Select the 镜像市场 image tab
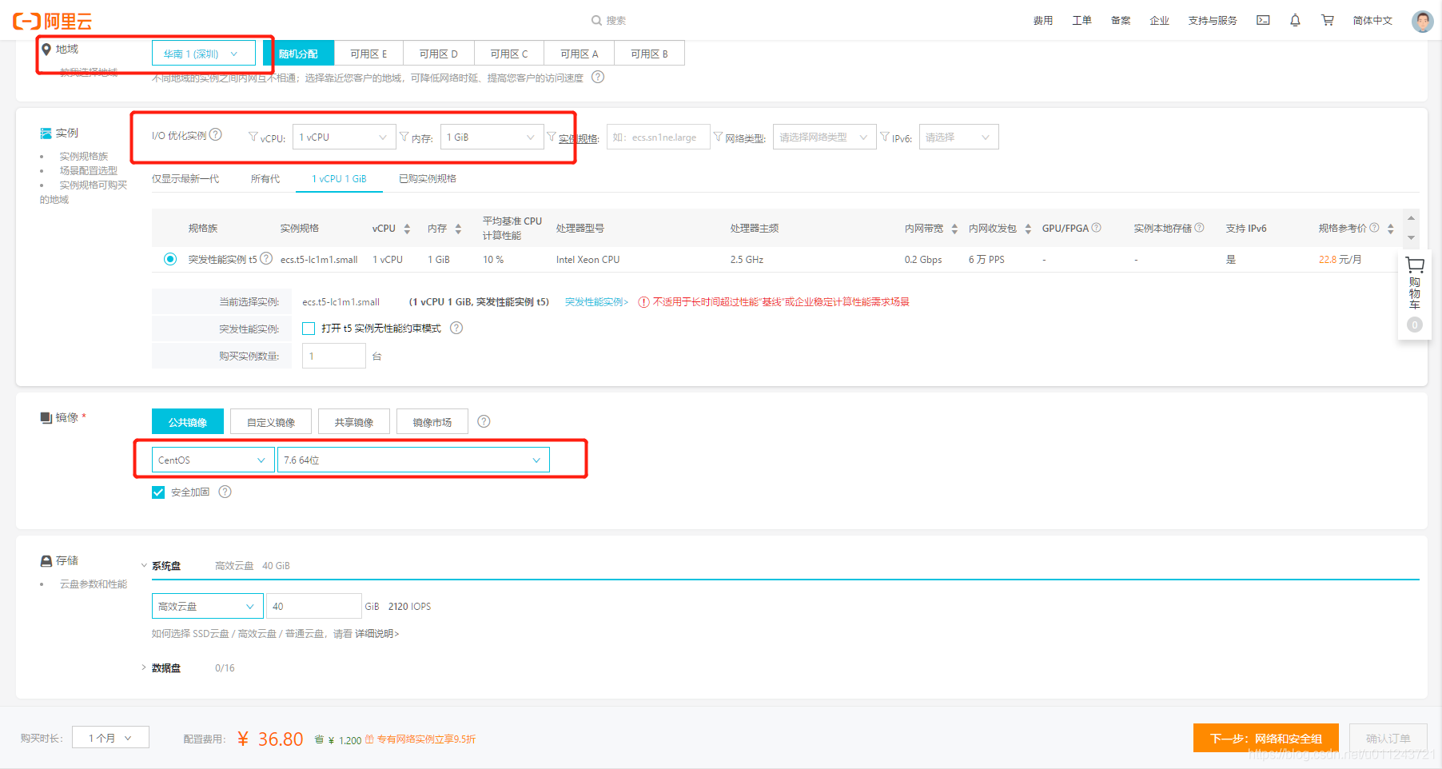Image resolution: width=1442 pixels, height=769 pixels. point(432,421)
